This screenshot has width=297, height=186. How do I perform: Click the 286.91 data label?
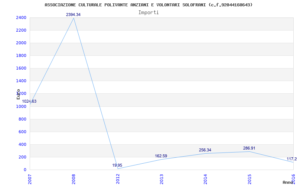(x=249, y=148)
